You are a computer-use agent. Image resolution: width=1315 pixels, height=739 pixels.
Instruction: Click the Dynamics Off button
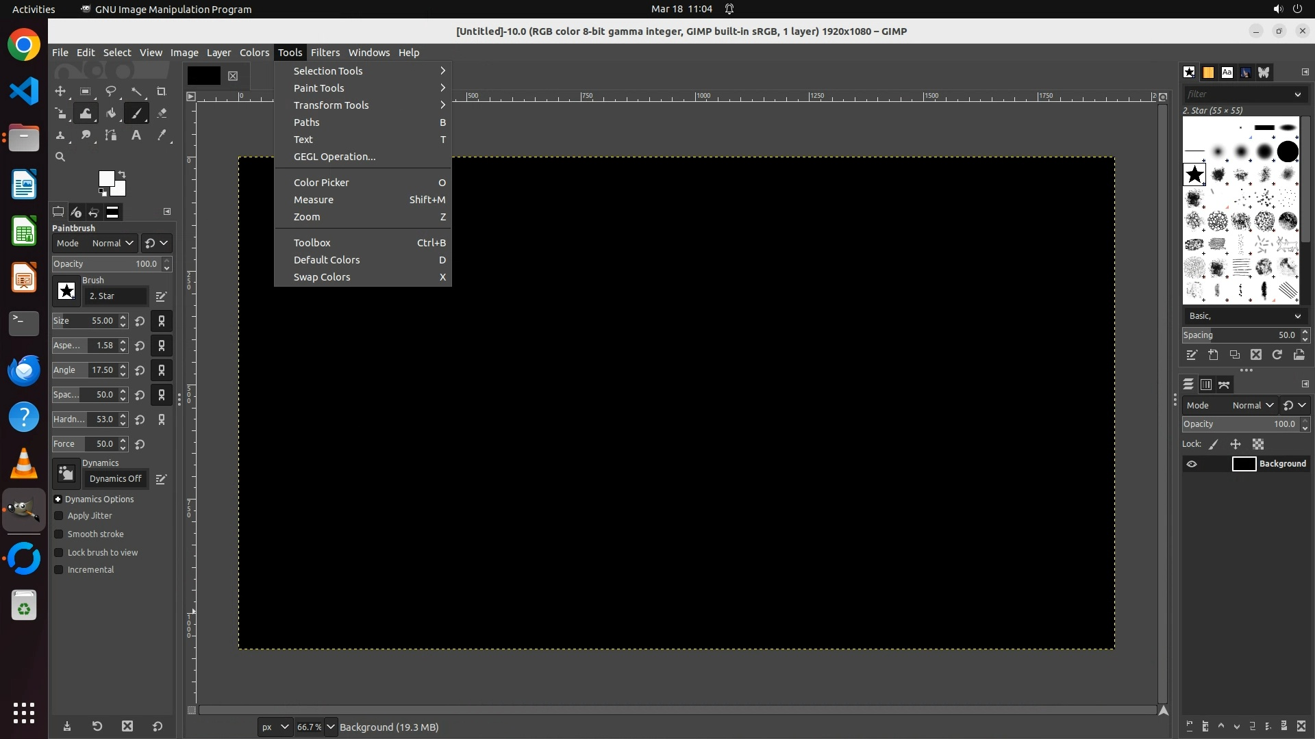[x=115, y=479]
